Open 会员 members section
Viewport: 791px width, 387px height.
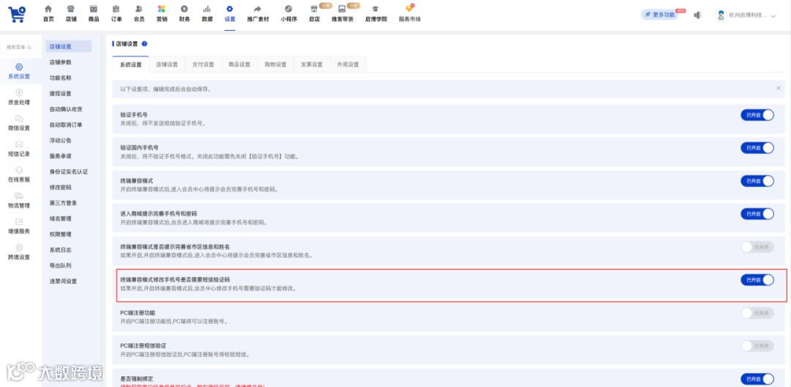(x=138, y=14)
